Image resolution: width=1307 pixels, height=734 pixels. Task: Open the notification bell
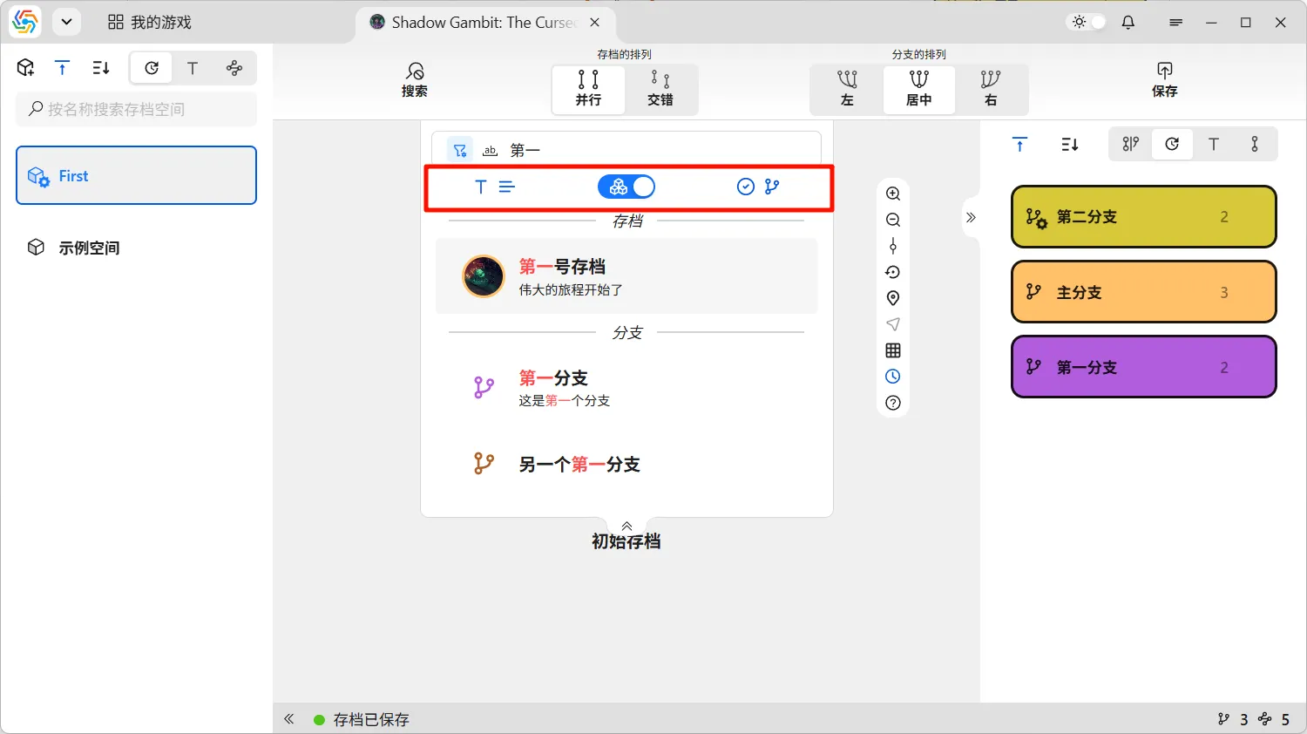[1128, 23]
